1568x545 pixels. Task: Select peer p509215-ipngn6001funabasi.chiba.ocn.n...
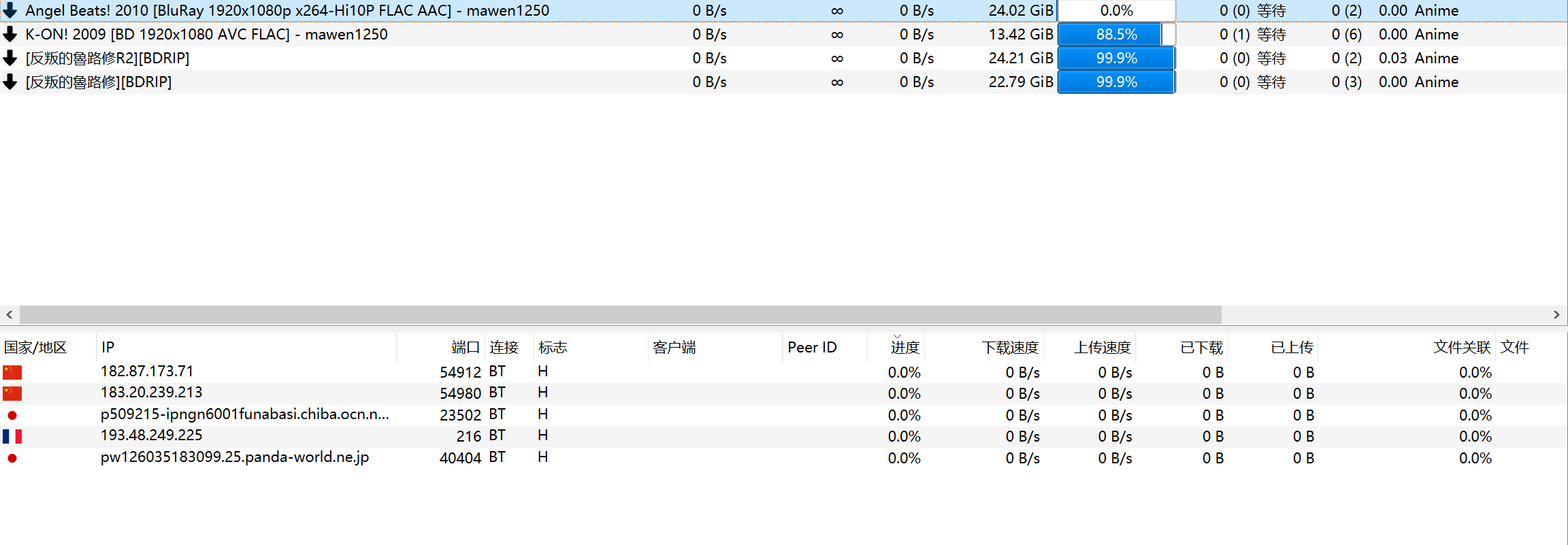click(245, 414)
